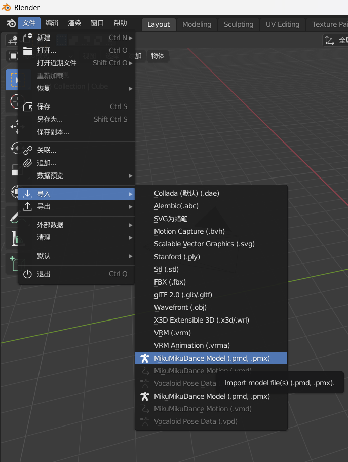Import Stanford (.ply) file
This screenshot has height=462, width=348.
(211, 257)
